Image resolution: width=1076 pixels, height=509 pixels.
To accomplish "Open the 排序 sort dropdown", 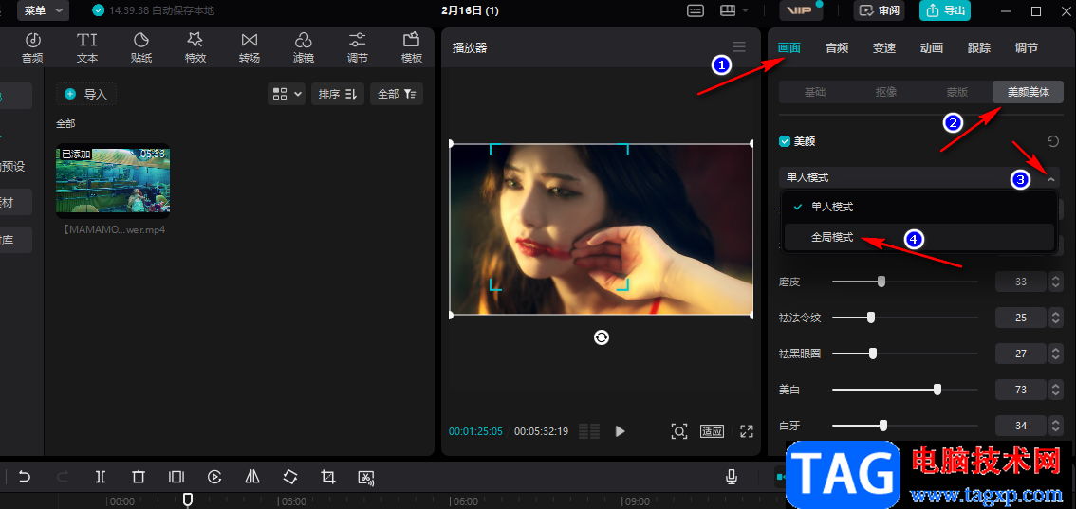I will [x=337, y=94].
